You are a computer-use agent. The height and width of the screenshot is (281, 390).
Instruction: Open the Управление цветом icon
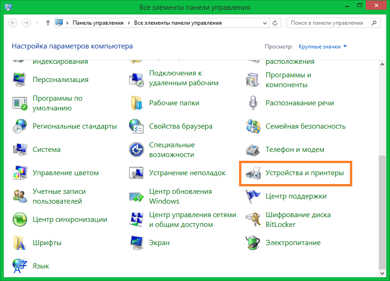(x=19, y=173)
